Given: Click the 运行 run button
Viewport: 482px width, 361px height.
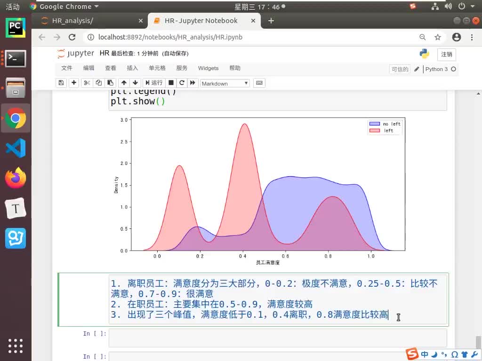Looking at the screenshot, I should (154, 83).
